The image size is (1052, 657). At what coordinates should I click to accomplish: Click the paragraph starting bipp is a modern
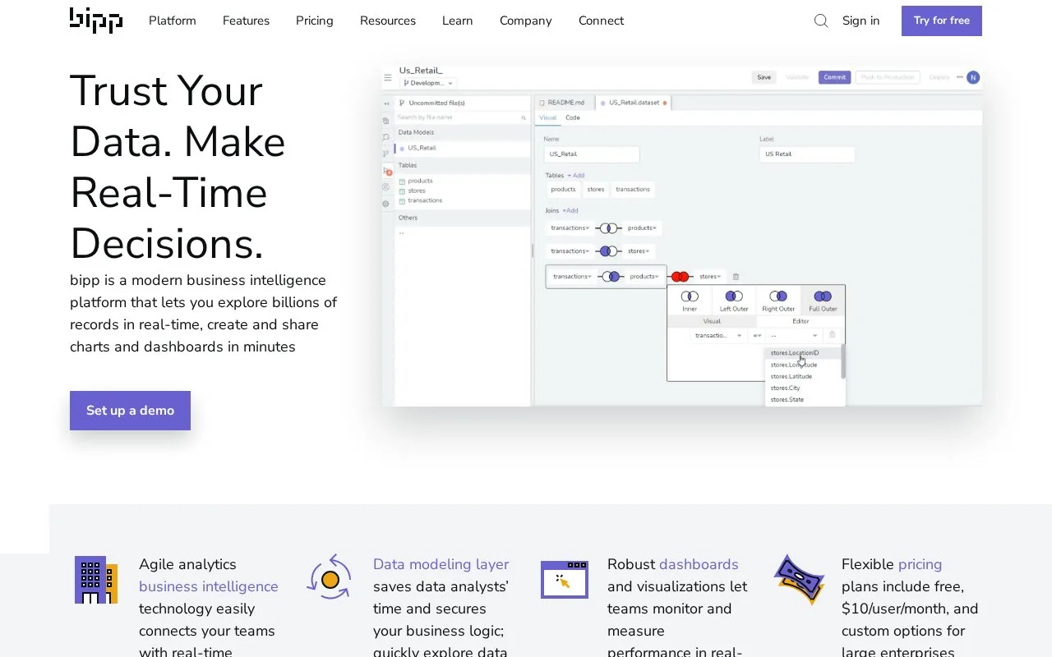click(x=204, y=314)
